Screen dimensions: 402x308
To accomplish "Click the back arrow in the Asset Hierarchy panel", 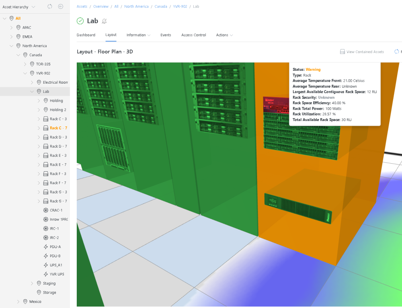I will click(x=61, y=6).
